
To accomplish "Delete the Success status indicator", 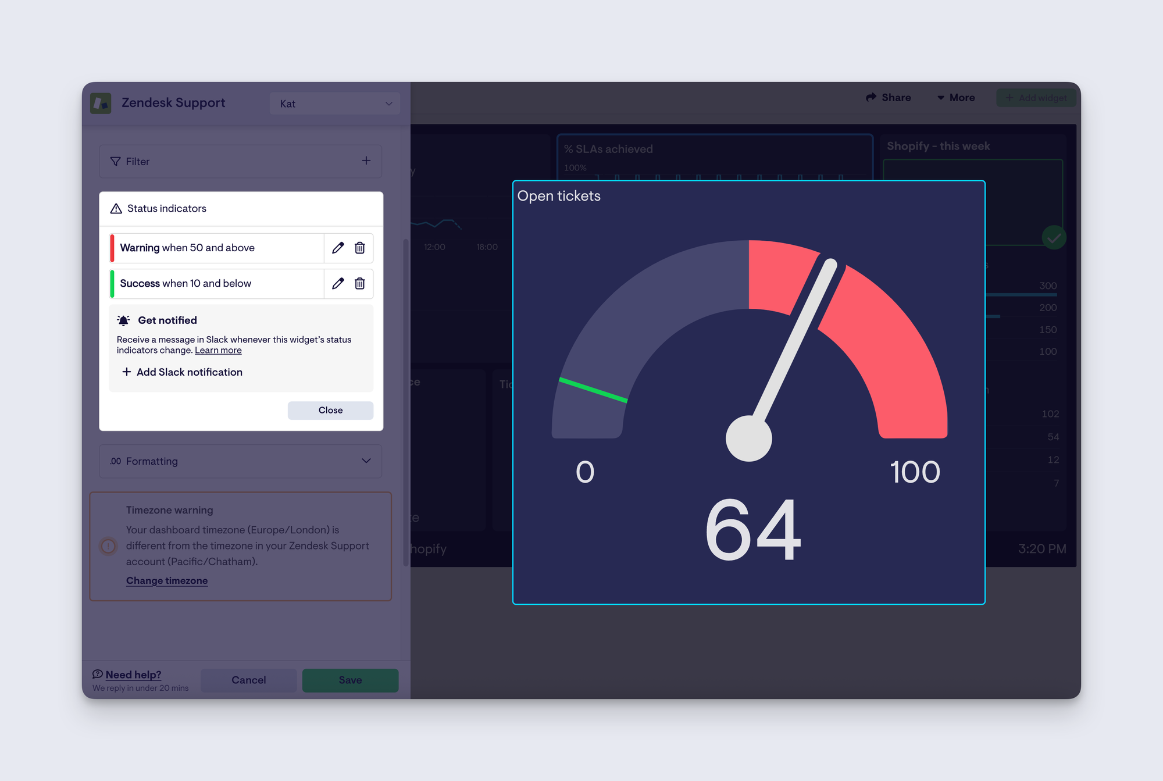I will (x=360, y=283).
